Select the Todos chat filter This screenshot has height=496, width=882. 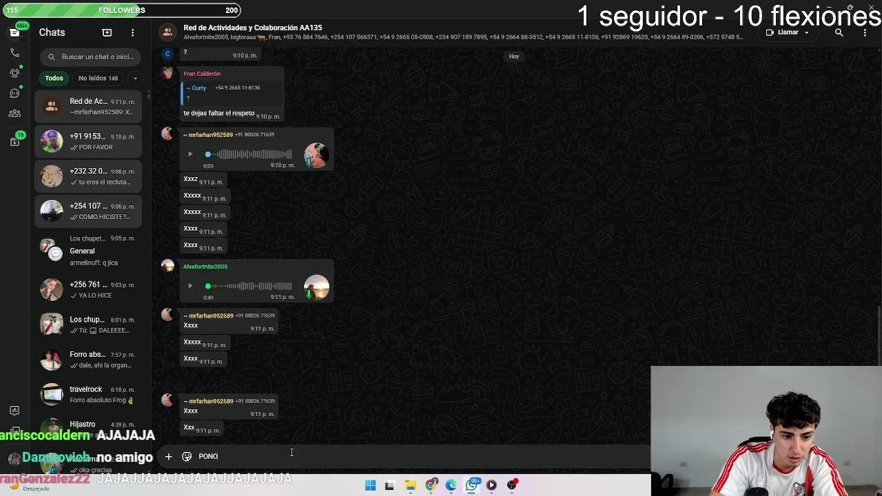54,78
